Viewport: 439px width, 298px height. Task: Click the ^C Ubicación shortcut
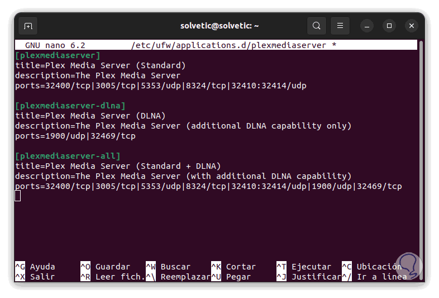point(372,266)
